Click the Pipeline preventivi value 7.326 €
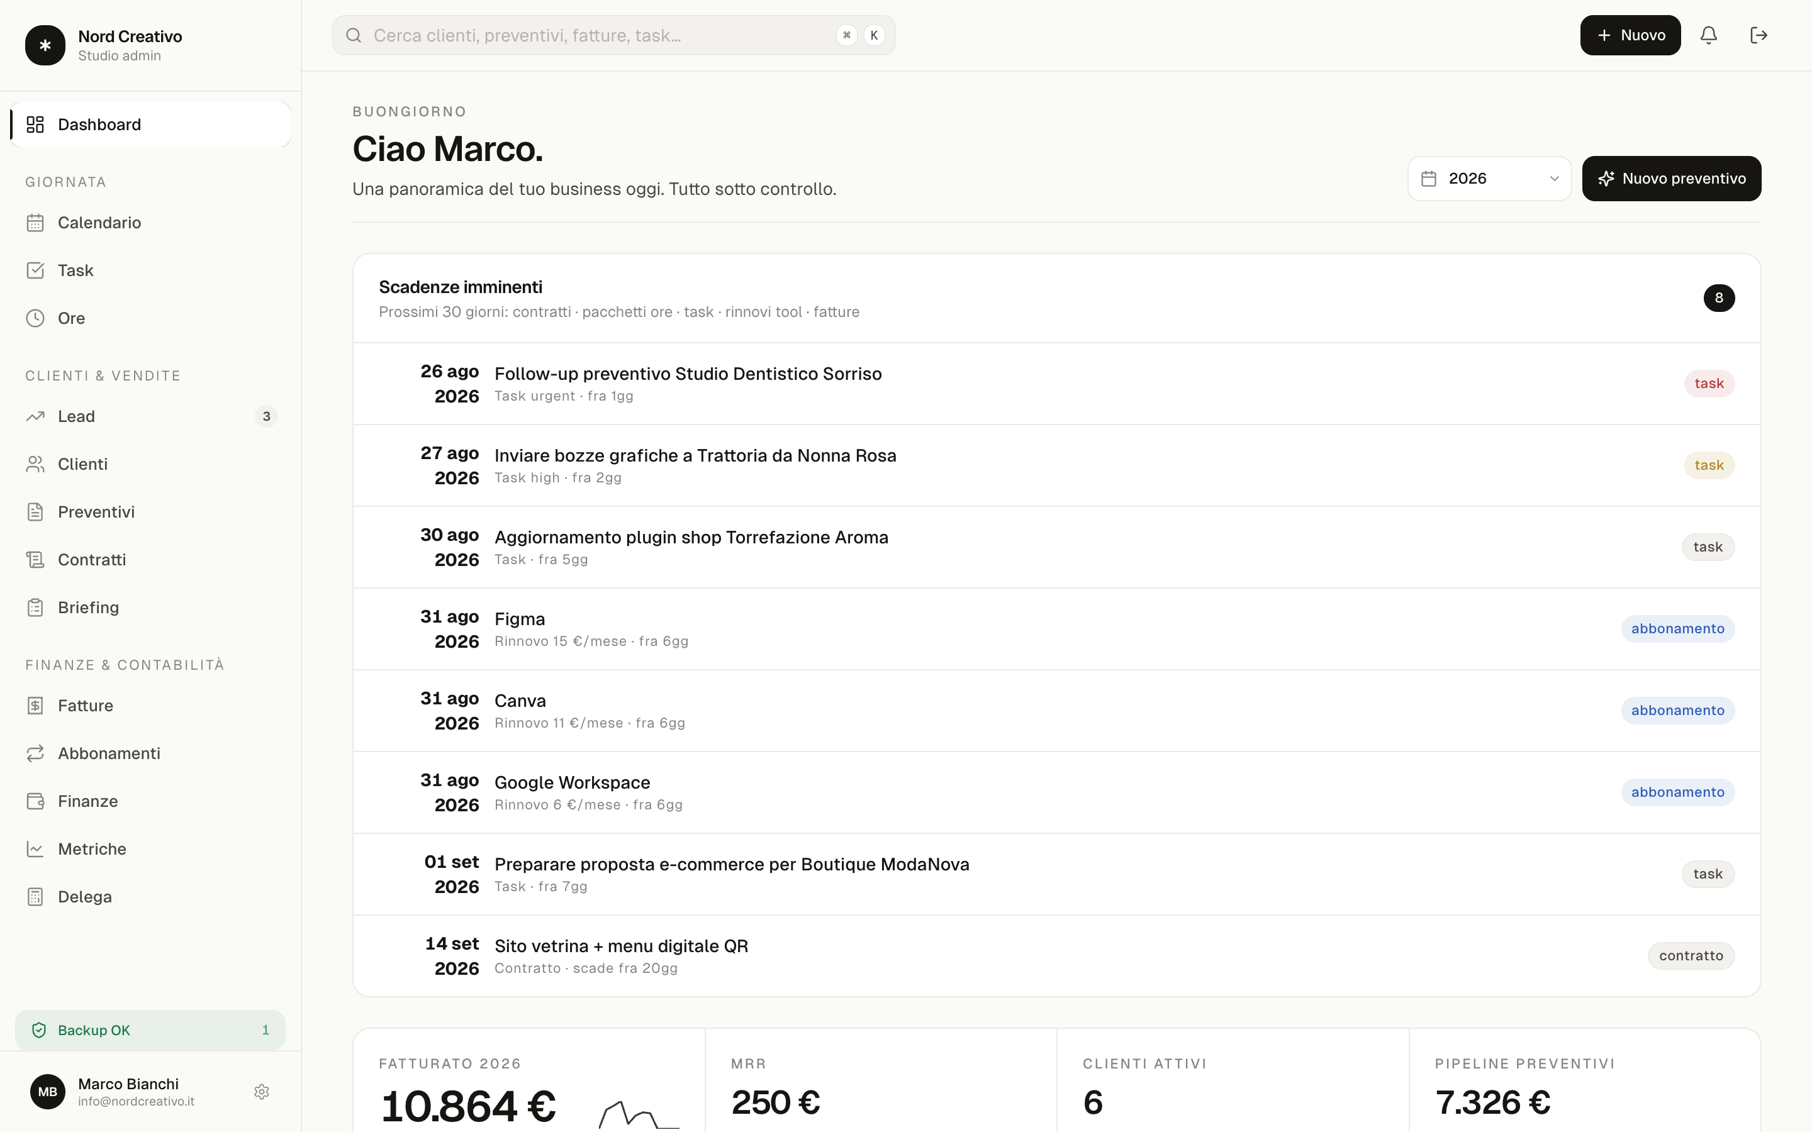This screenshot has height=1132, width=1812. pyautogui.click(x=1492, y=1103)
